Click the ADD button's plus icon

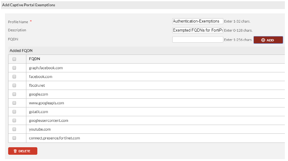point(263,40)
